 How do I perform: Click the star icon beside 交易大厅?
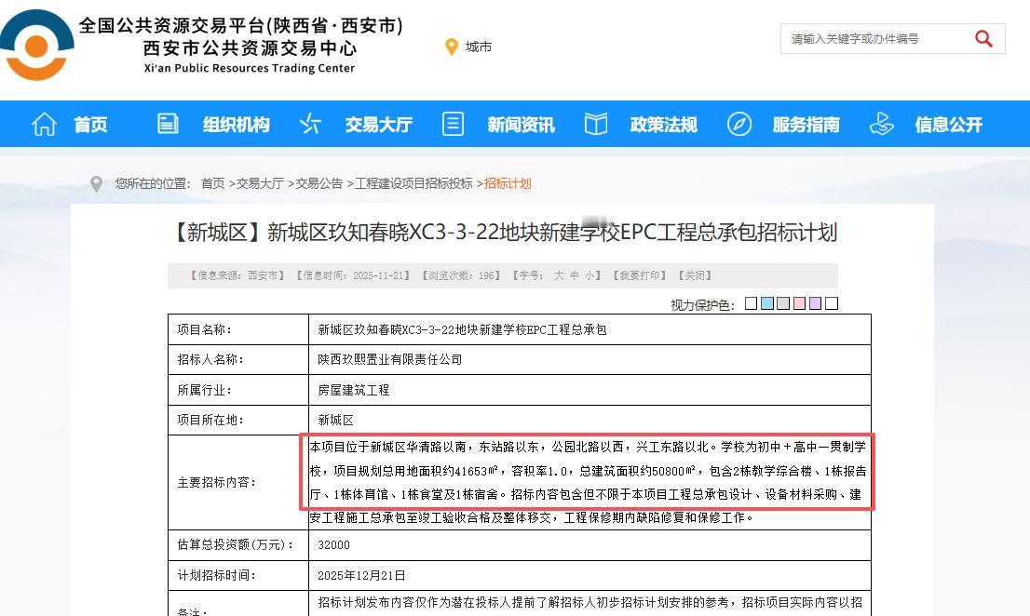click(310, 124)
